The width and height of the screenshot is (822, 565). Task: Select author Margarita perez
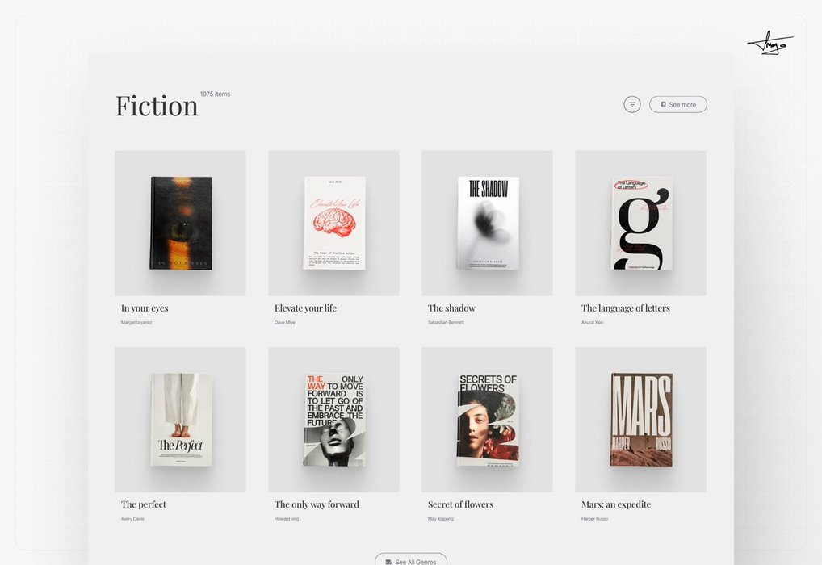(136, 322)
